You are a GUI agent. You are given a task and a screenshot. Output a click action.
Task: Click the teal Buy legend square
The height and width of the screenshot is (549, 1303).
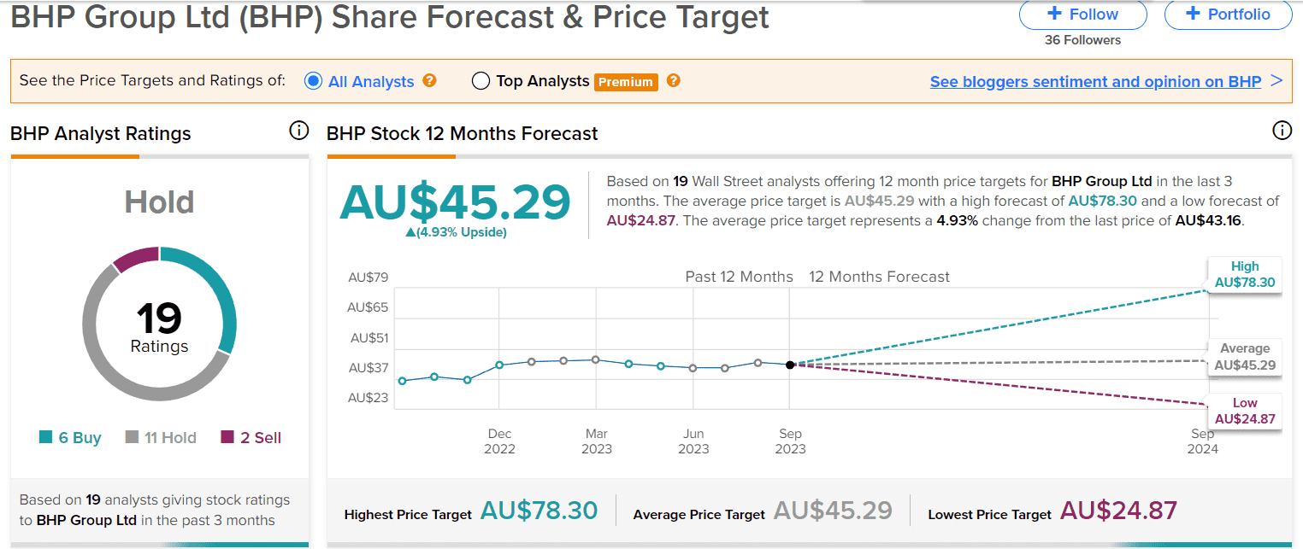pyautogui.click(x=45, y=437)
